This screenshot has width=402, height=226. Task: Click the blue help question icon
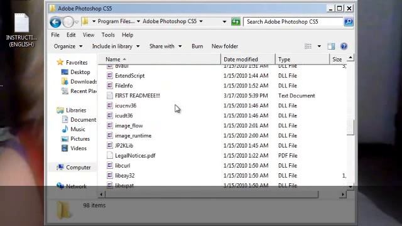click(x=344, y=46)
